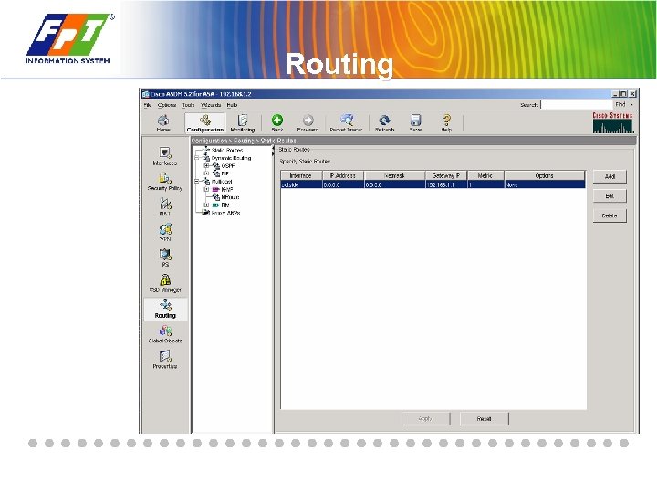
Task: Select the 'outside' interface cell
Action: (x=301, y=184)
